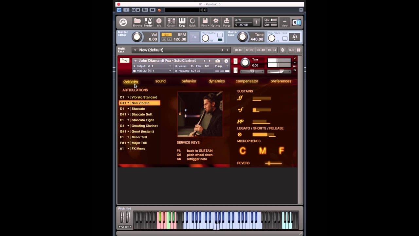
Task: Click the Kontakt logo icon
Action: [x=123, y=22]
